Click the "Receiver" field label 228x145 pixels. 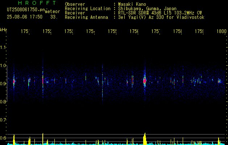(x=75, y=13)
